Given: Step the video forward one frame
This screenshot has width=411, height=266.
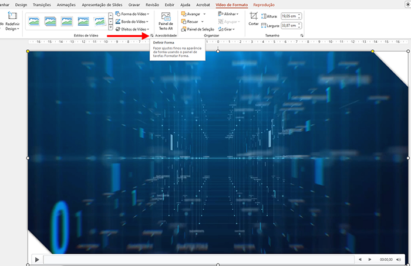Looking at the screenshot, I should (x=369, y=259).
